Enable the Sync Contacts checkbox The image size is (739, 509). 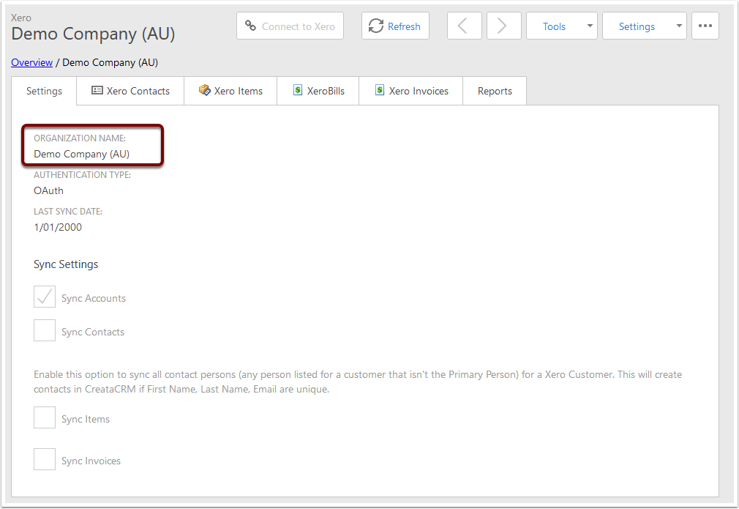(45, 330)
